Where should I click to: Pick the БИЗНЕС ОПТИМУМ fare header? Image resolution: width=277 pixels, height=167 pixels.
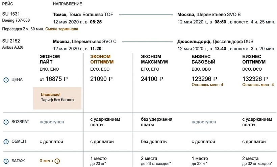coord(254,59)
